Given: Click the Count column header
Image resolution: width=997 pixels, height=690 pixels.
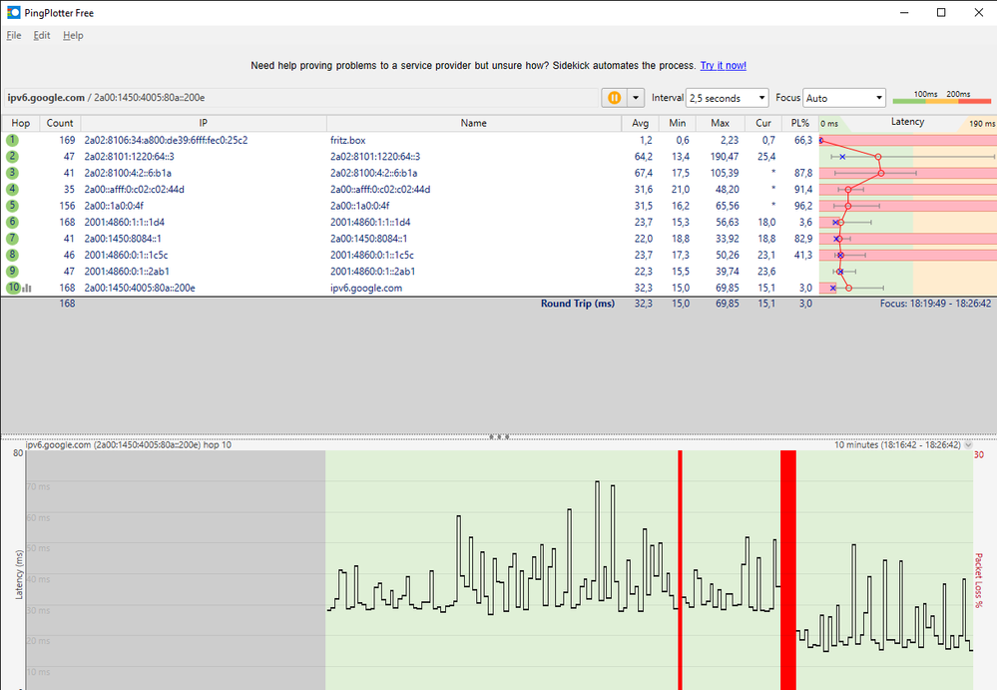Looking at the screenshot, I should click(x=60, y=124).
